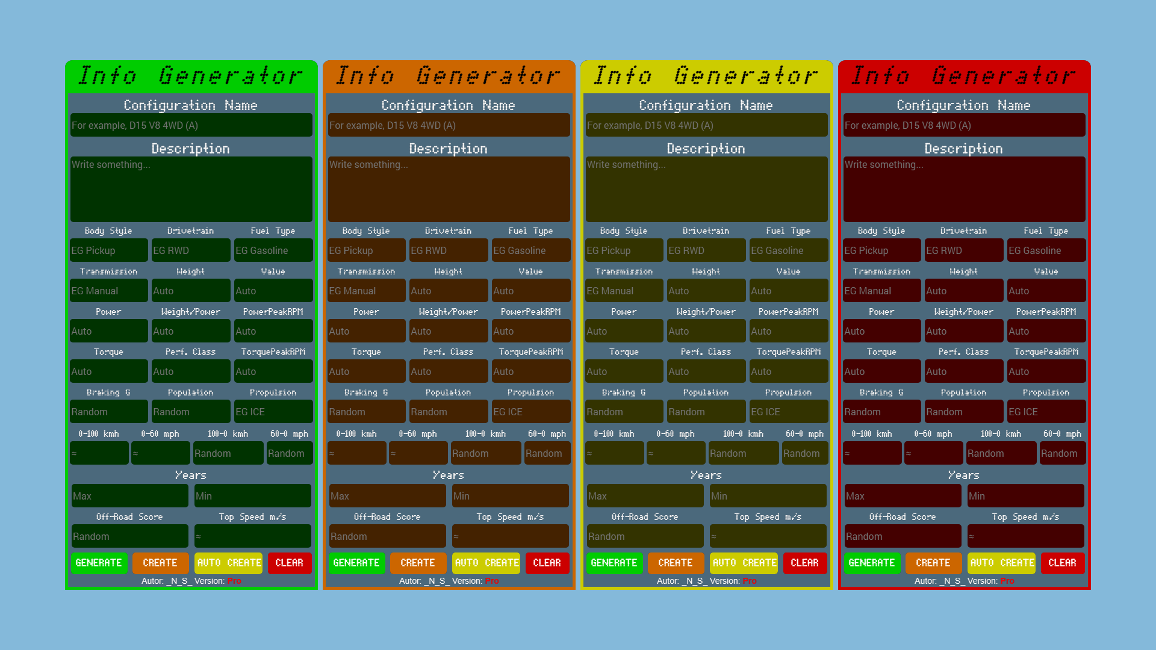Select Drivetrain field in green panel
The image size is (1156, 650).
191,250
